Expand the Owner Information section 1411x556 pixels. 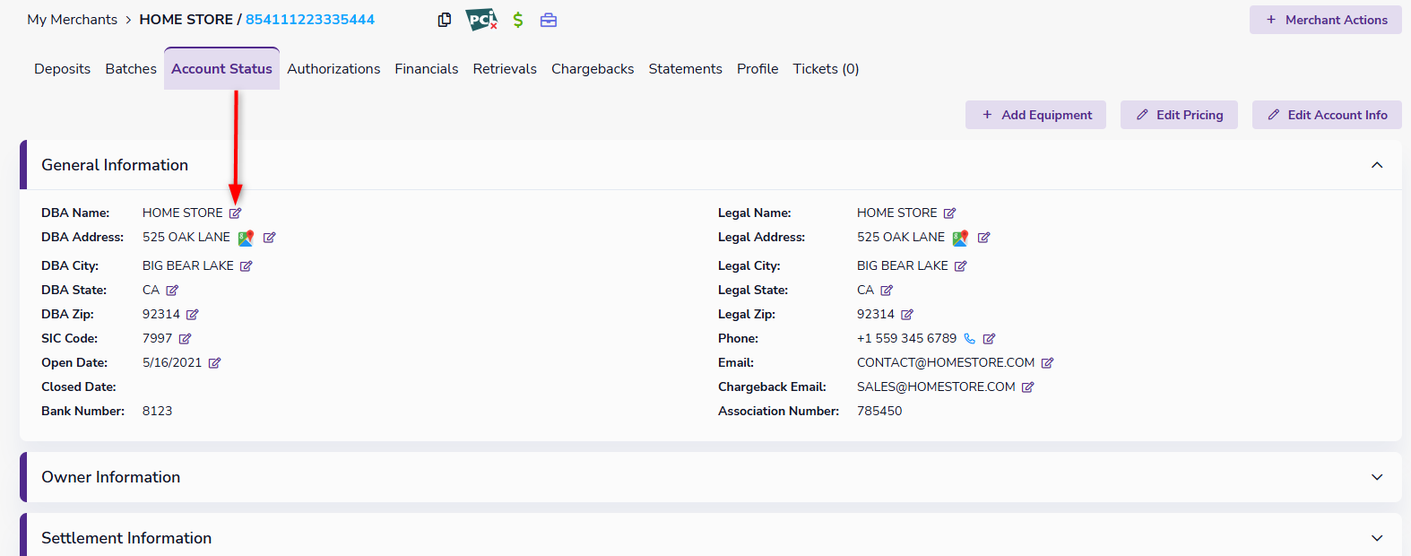pos(1377,477)
